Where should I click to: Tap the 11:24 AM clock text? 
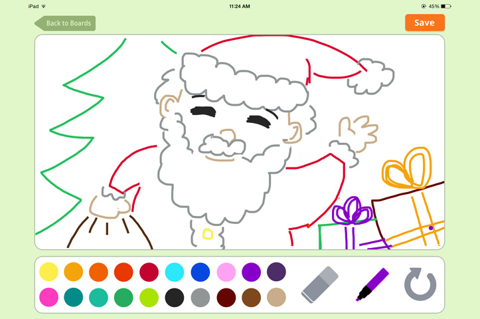[240, 6]
